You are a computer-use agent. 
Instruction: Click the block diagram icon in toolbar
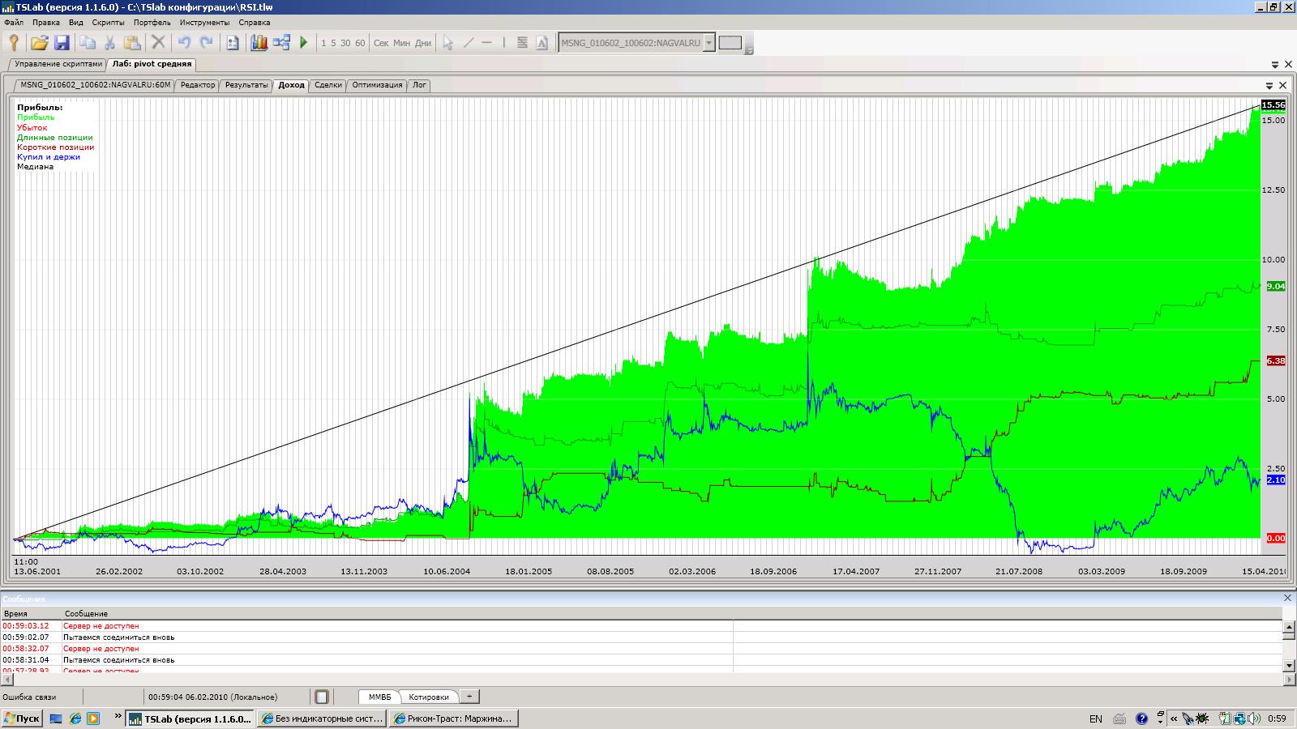click(x=281, y=43)
